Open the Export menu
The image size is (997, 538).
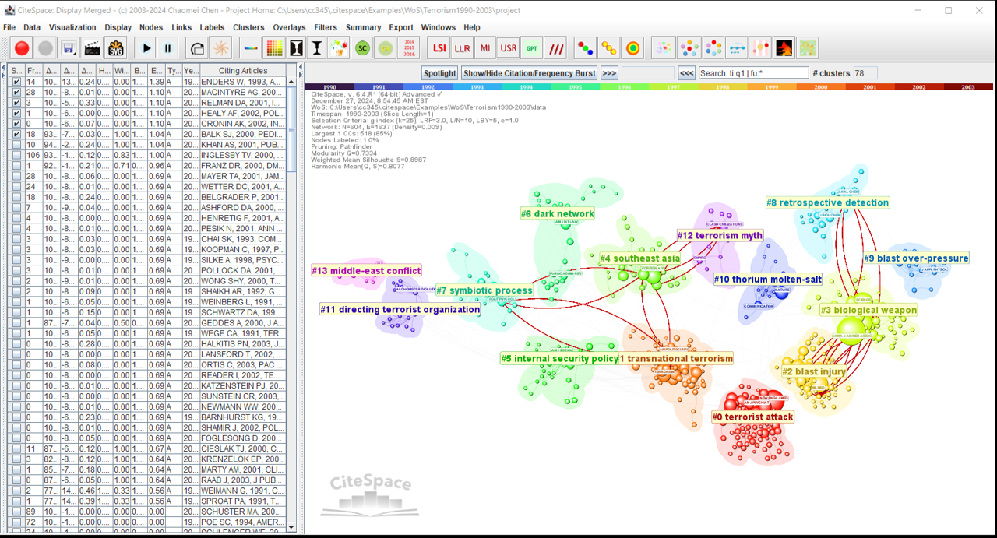click(401, 27)
